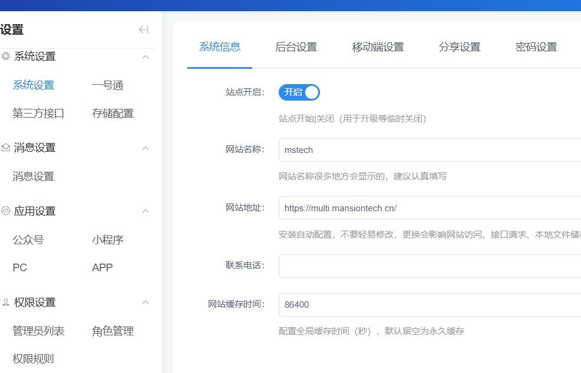Collapse the settings sidebar with the arrow icon
The height and width of the screenshot is (373, 581).
click(x=143, y=29)
